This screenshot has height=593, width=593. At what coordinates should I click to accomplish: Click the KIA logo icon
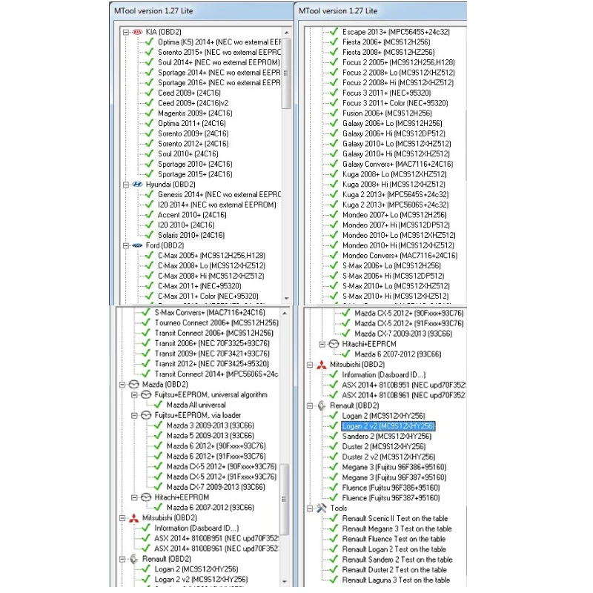[137, 32]
